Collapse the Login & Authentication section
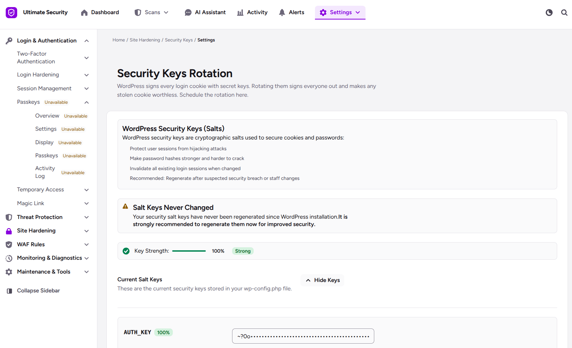 click(x=87, y=41)
